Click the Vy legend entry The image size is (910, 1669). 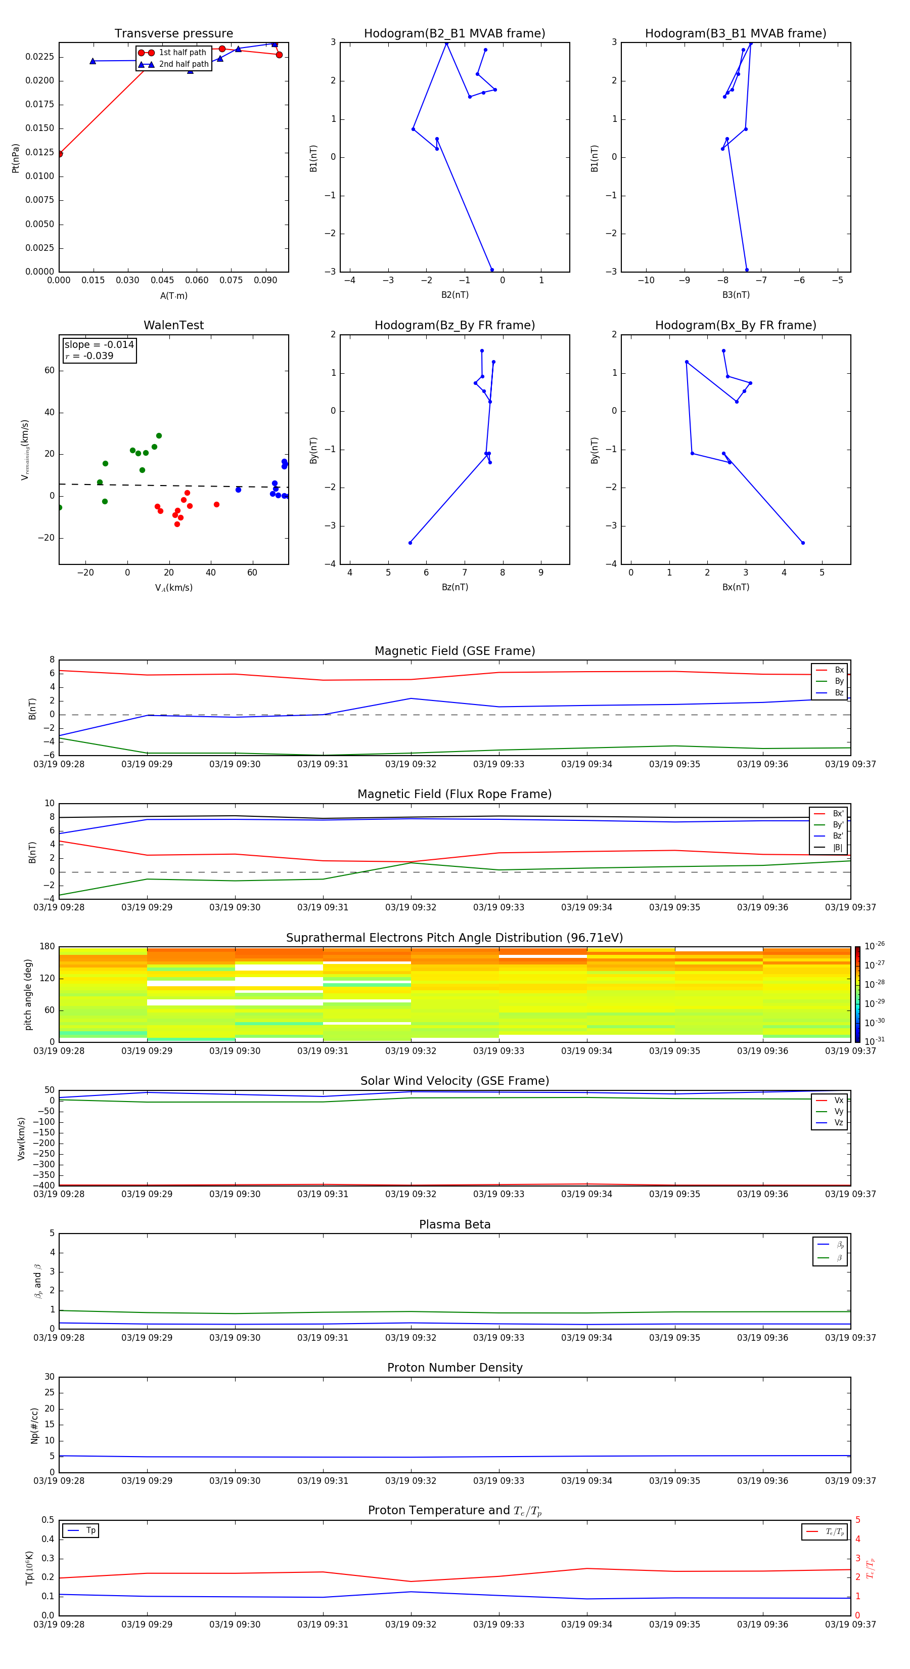click(x=830, y=1112)
